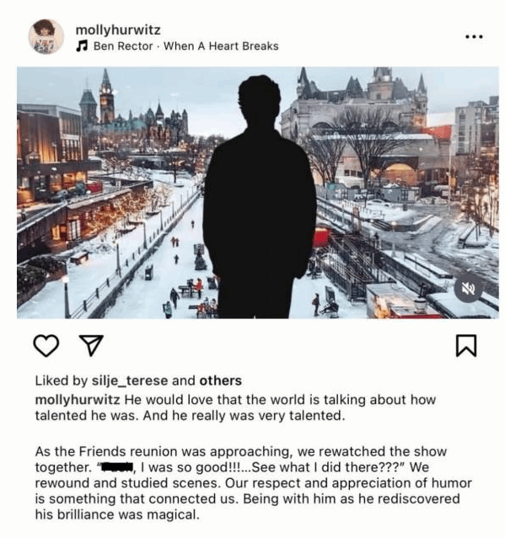Tap the redacted name in the caption
The width and height of the screenshot is (505, 538).
click(x=117, y=467)
